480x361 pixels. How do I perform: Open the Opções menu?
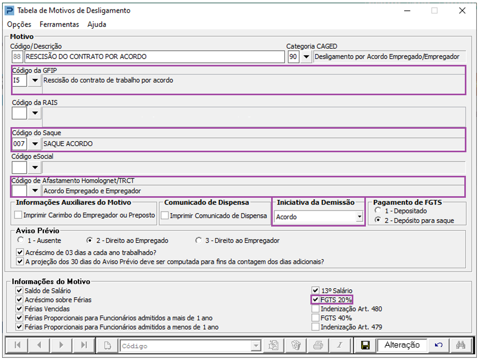(19, 25)
